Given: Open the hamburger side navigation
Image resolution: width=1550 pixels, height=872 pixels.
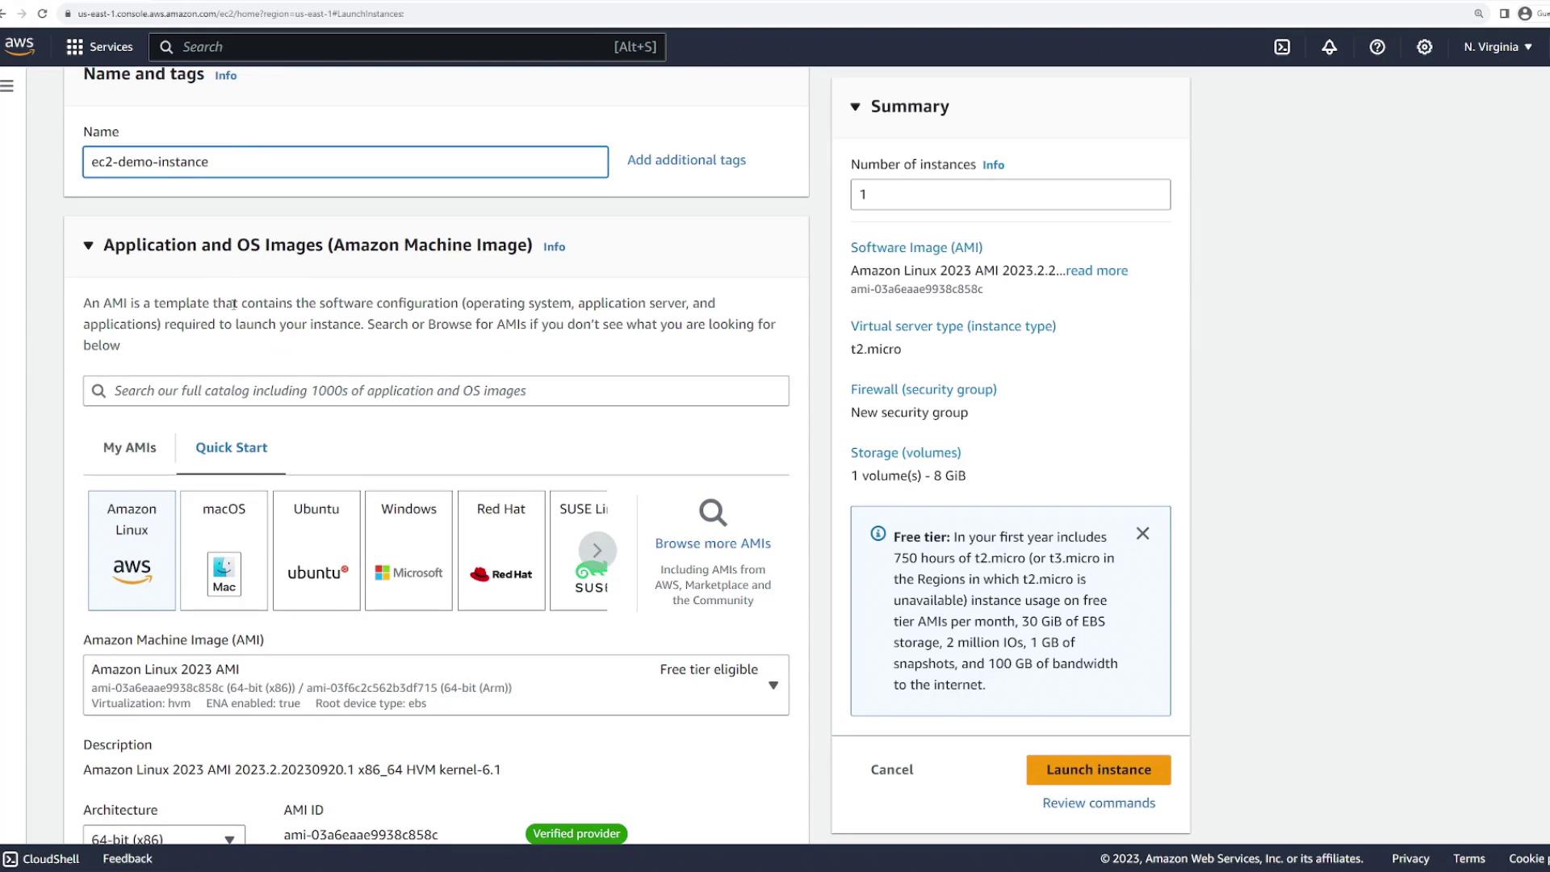Looking at the screenshot, I should pos(7,86).
